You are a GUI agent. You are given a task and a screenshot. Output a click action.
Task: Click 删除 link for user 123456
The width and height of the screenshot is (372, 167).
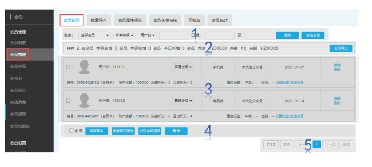pos(337,103)
